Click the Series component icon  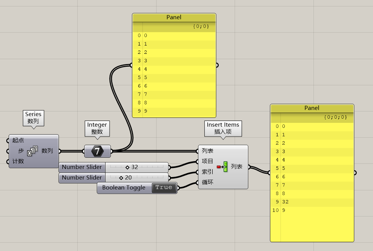coord(32,151)
